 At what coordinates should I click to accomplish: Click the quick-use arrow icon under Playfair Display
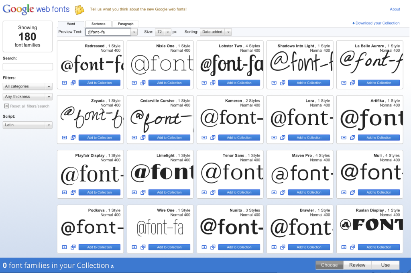pyautogui.click(x=65, y=192)
